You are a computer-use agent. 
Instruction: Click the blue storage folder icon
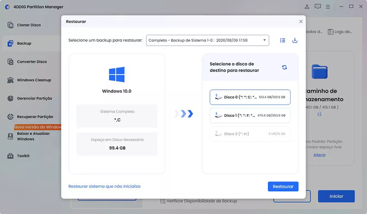[x=320, y=72]
